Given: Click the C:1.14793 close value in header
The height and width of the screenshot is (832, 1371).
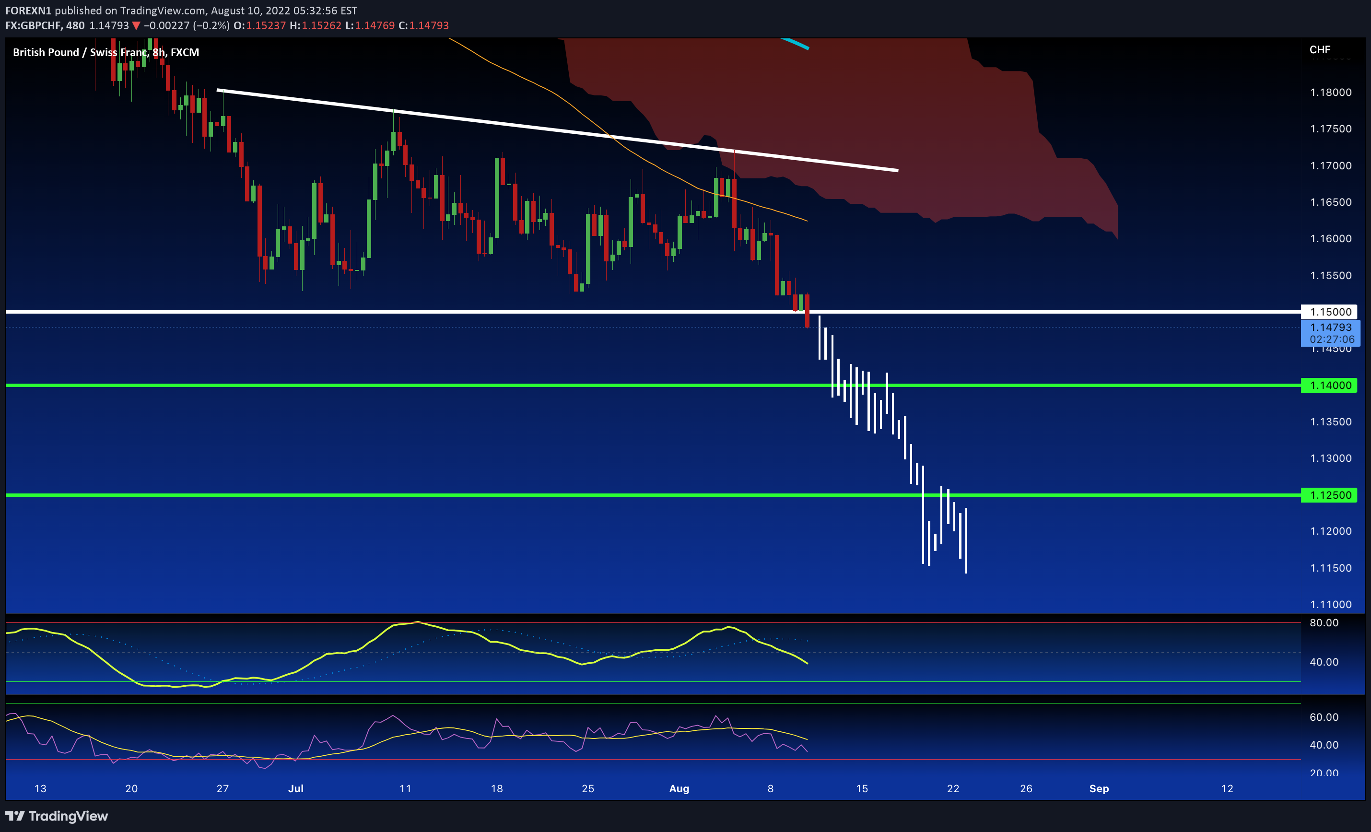Looking at the screenshot, I should point(423,25).
